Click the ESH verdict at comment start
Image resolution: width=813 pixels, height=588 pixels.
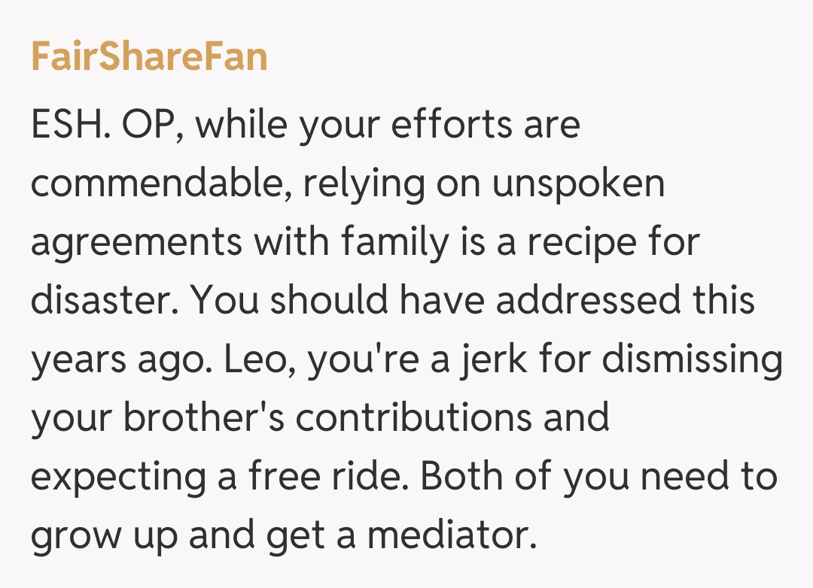pos(69,125)
